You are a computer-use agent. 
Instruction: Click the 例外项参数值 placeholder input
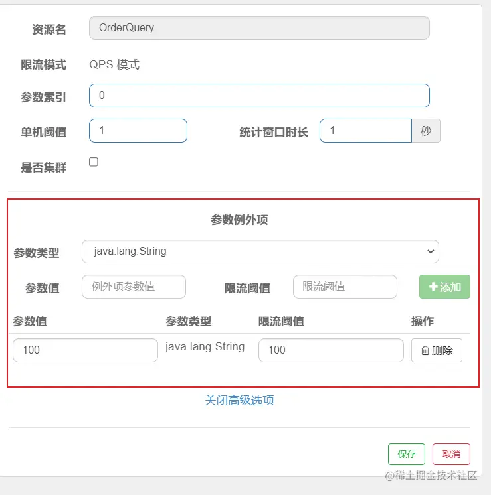[x=134, y=287]
